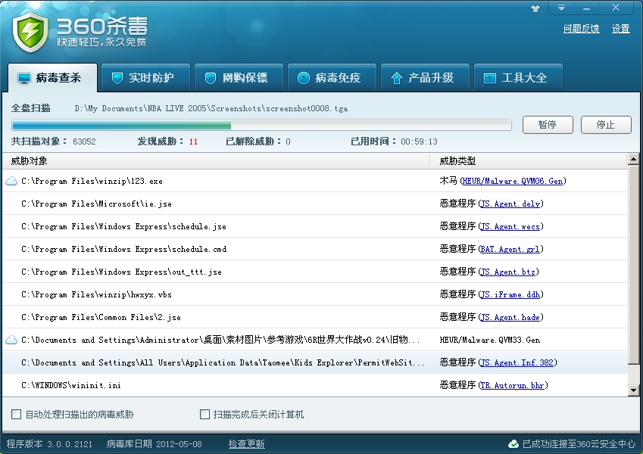Click the cloud icon beside 123.exe
Viewport: 643px width, 454px height.
click(11, 181)
